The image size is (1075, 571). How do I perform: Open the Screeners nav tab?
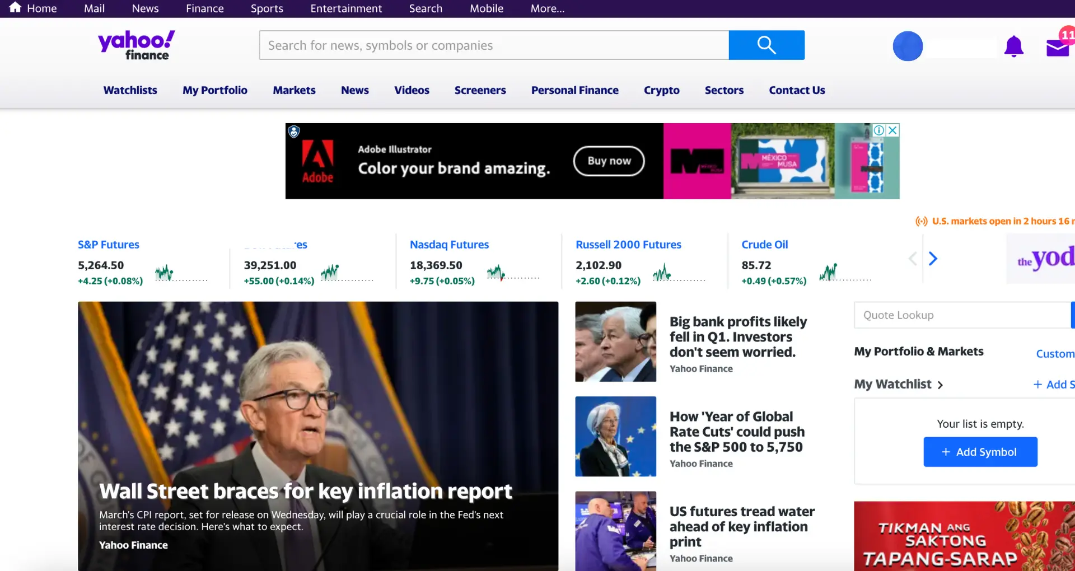pyautogui.click(x=480, y=90)
